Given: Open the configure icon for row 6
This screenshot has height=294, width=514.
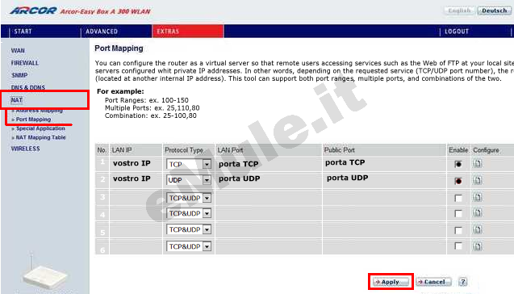Looking at the screenshot, I should point(478,246).
